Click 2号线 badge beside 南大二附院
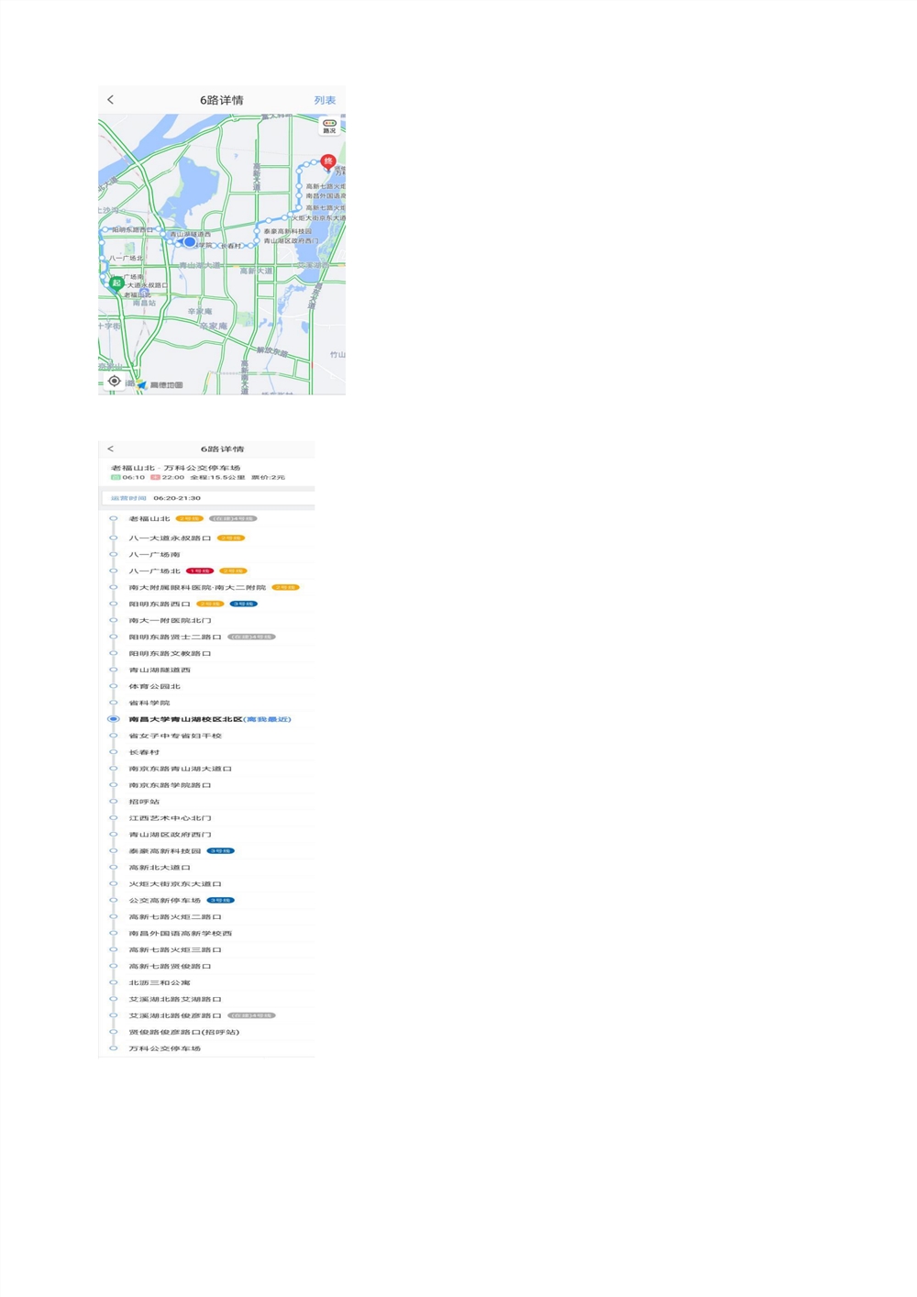The image size is (917, 1297). [285, 587]
